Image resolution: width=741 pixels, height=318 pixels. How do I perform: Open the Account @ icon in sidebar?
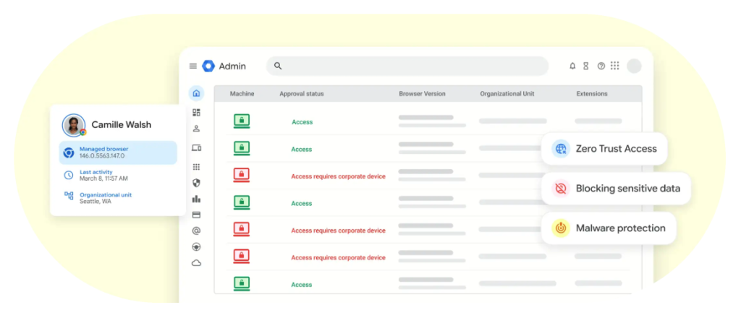click(197, 231)
